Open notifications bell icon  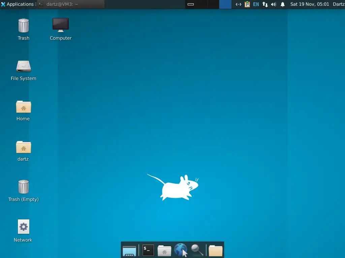[283, 4]
